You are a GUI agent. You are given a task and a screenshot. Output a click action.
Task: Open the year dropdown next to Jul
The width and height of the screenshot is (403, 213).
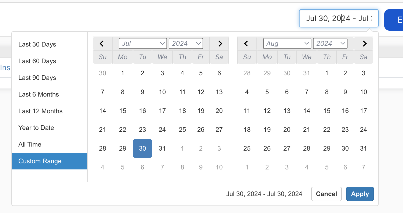(186, 43)
